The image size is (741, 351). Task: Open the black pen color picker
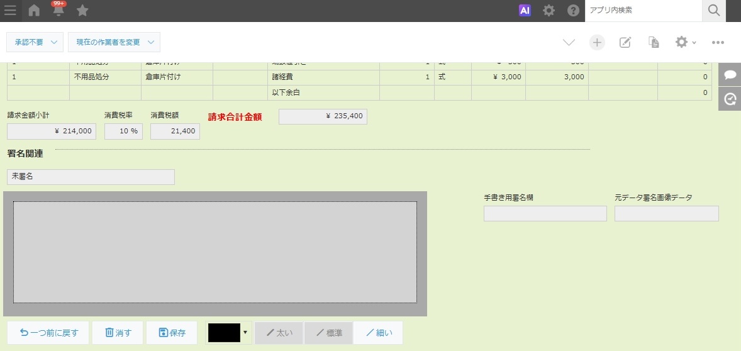(224, 333)
